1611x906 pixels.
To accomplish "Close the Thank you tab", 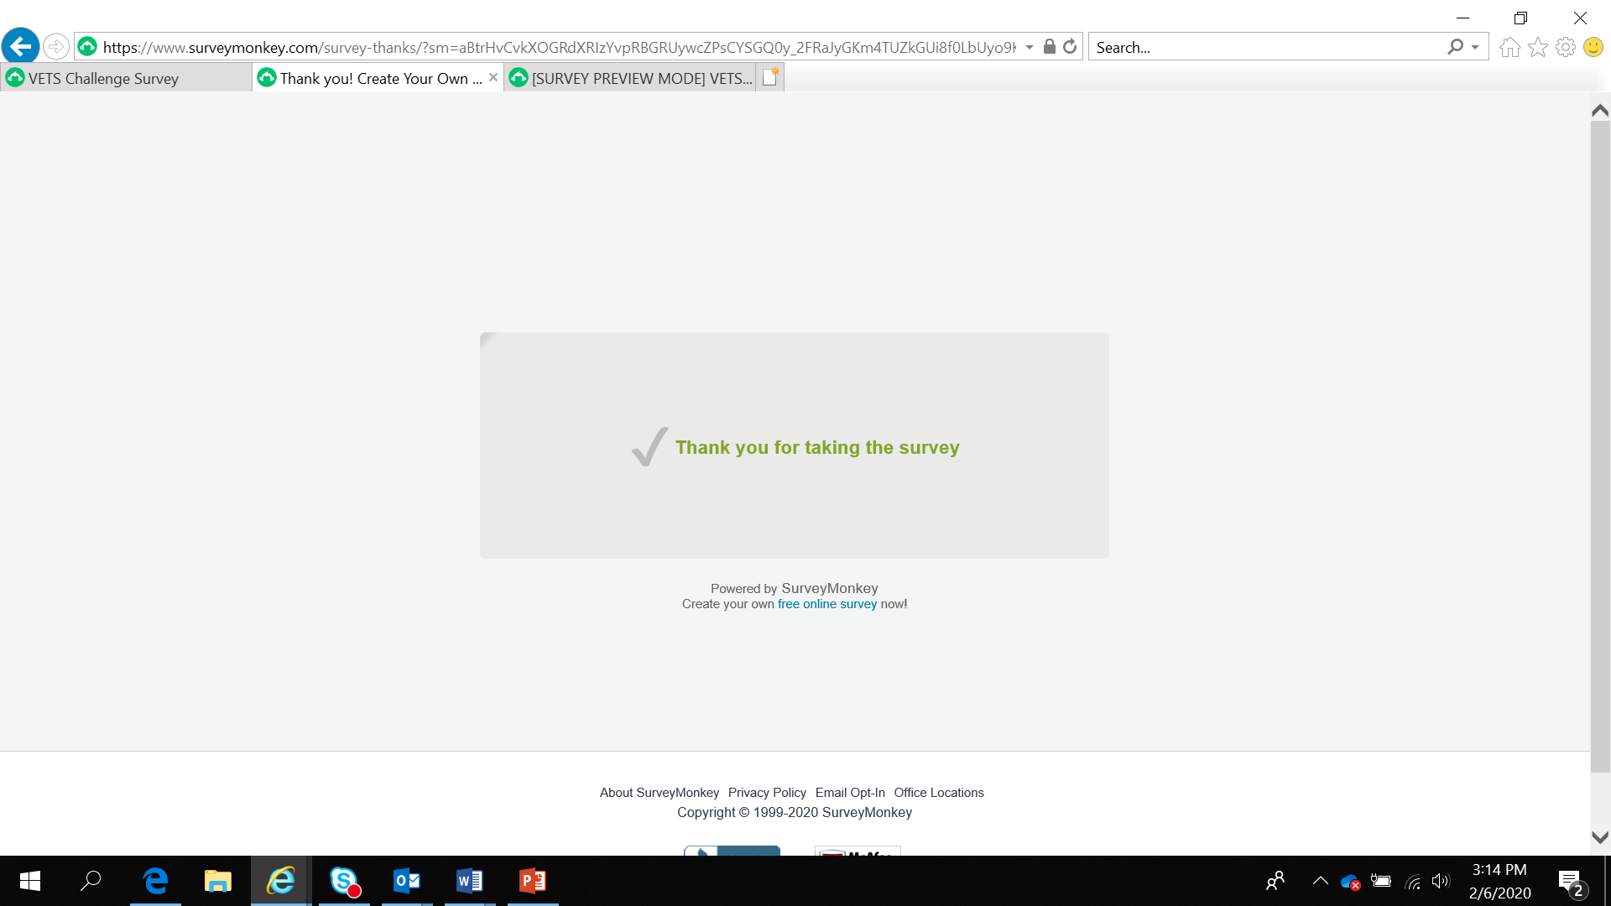I will coord(493,77).
